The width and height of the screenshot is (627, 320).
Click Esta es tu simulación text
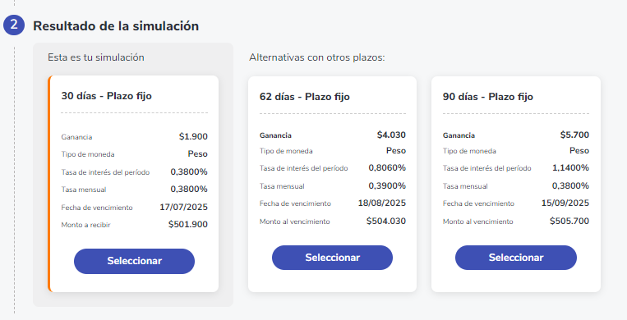pyautogui.click(x=96, y=57)
